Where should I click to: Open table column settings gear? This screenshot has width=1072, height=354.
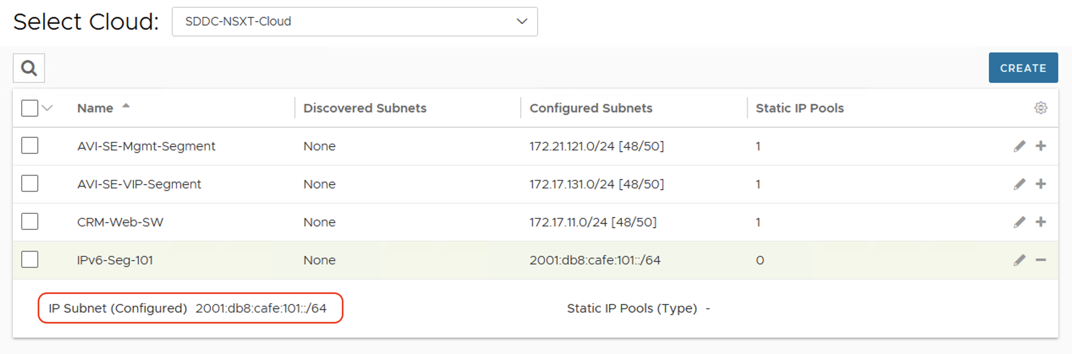[1041, 108]
